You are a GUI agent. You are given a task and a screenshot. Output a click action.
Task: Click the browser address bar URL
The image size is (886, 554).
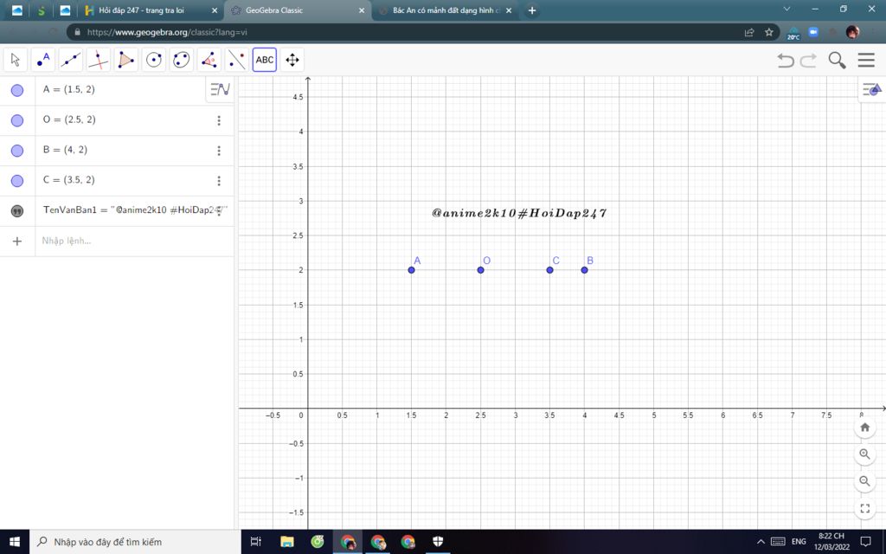click(x=167, y=32)
